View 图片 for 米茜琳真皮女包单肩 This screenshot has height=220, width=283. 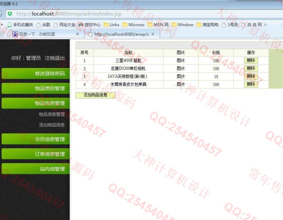[x=181, y=85]
